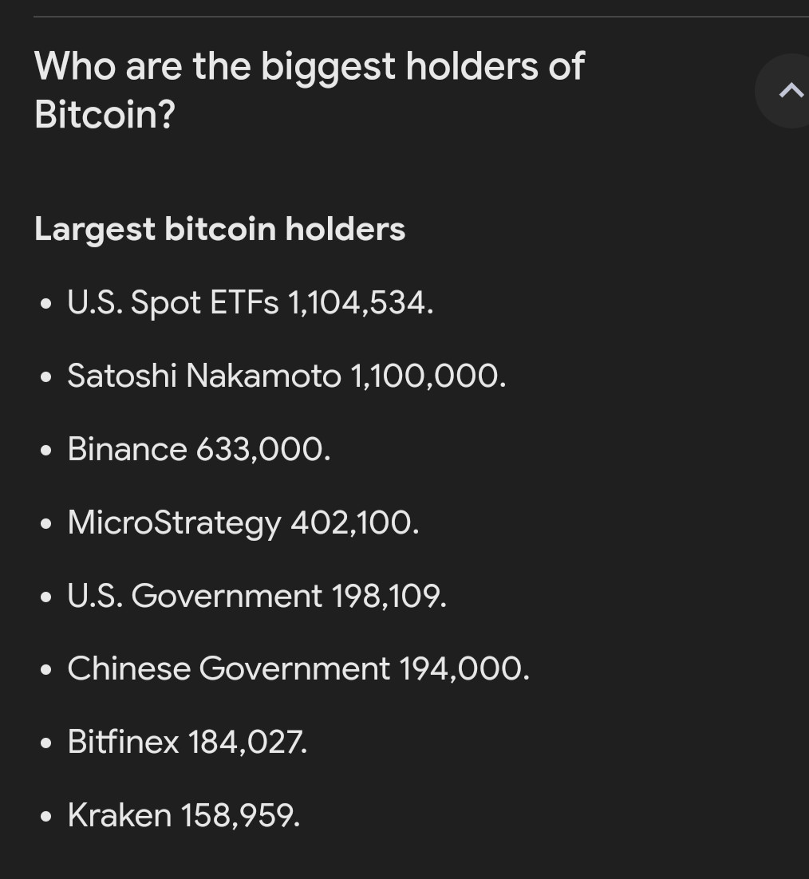Collapse the answer using the chevron up icon
Viewport: 809px width, 879px height.
click(x=791, y=90)
